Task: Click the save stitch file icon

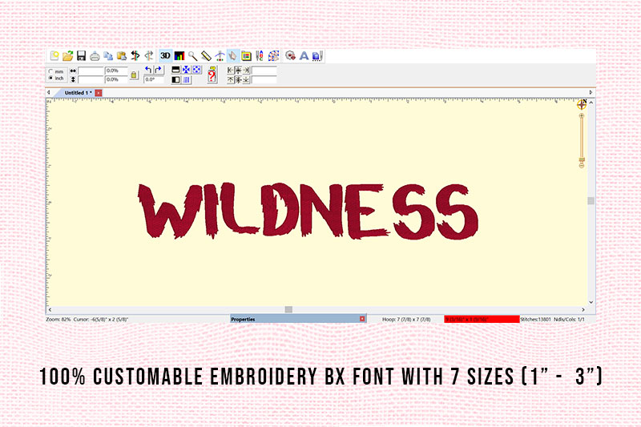Action: 317,56
